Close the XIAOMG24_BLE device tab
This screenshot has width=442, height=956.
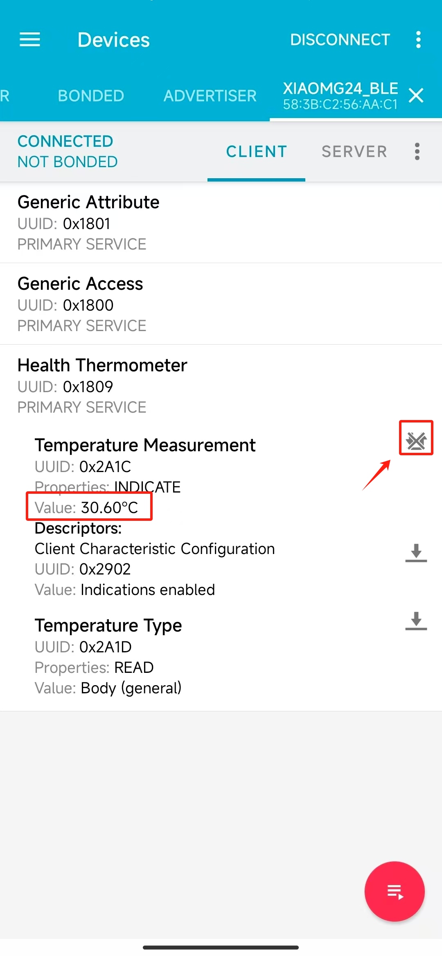pos(416,95)
